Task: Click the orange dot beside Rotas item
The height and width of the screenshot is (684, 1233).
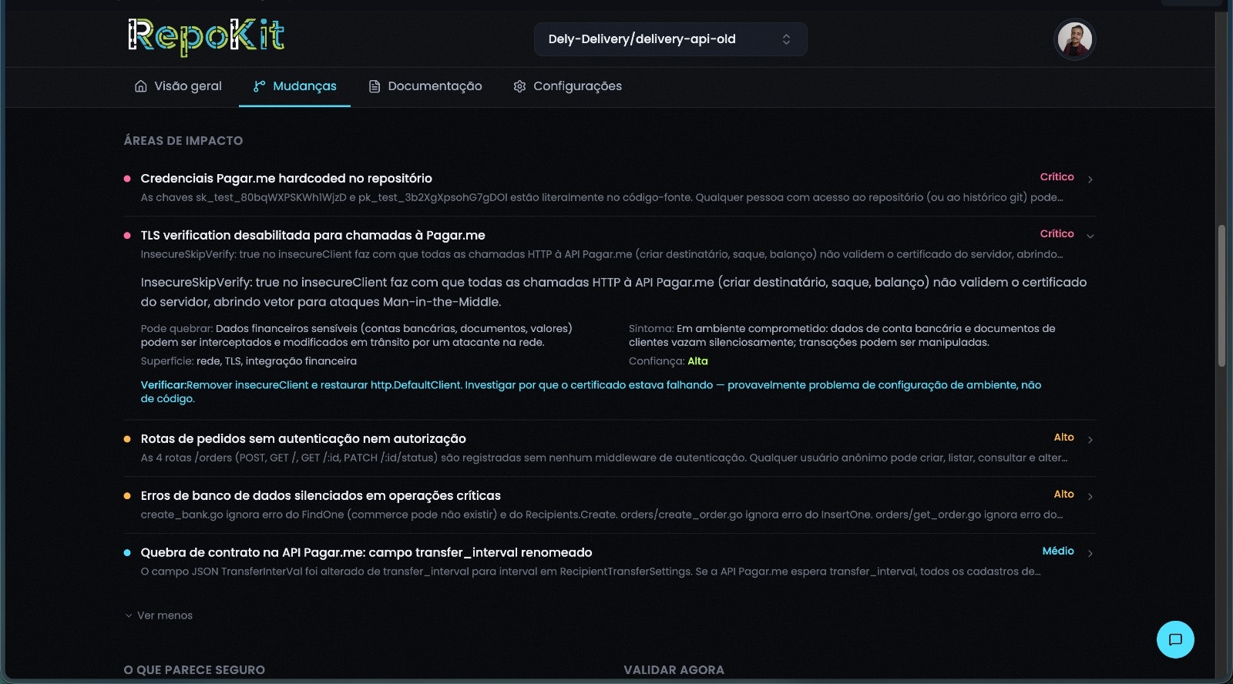Action: click(127, 439)
